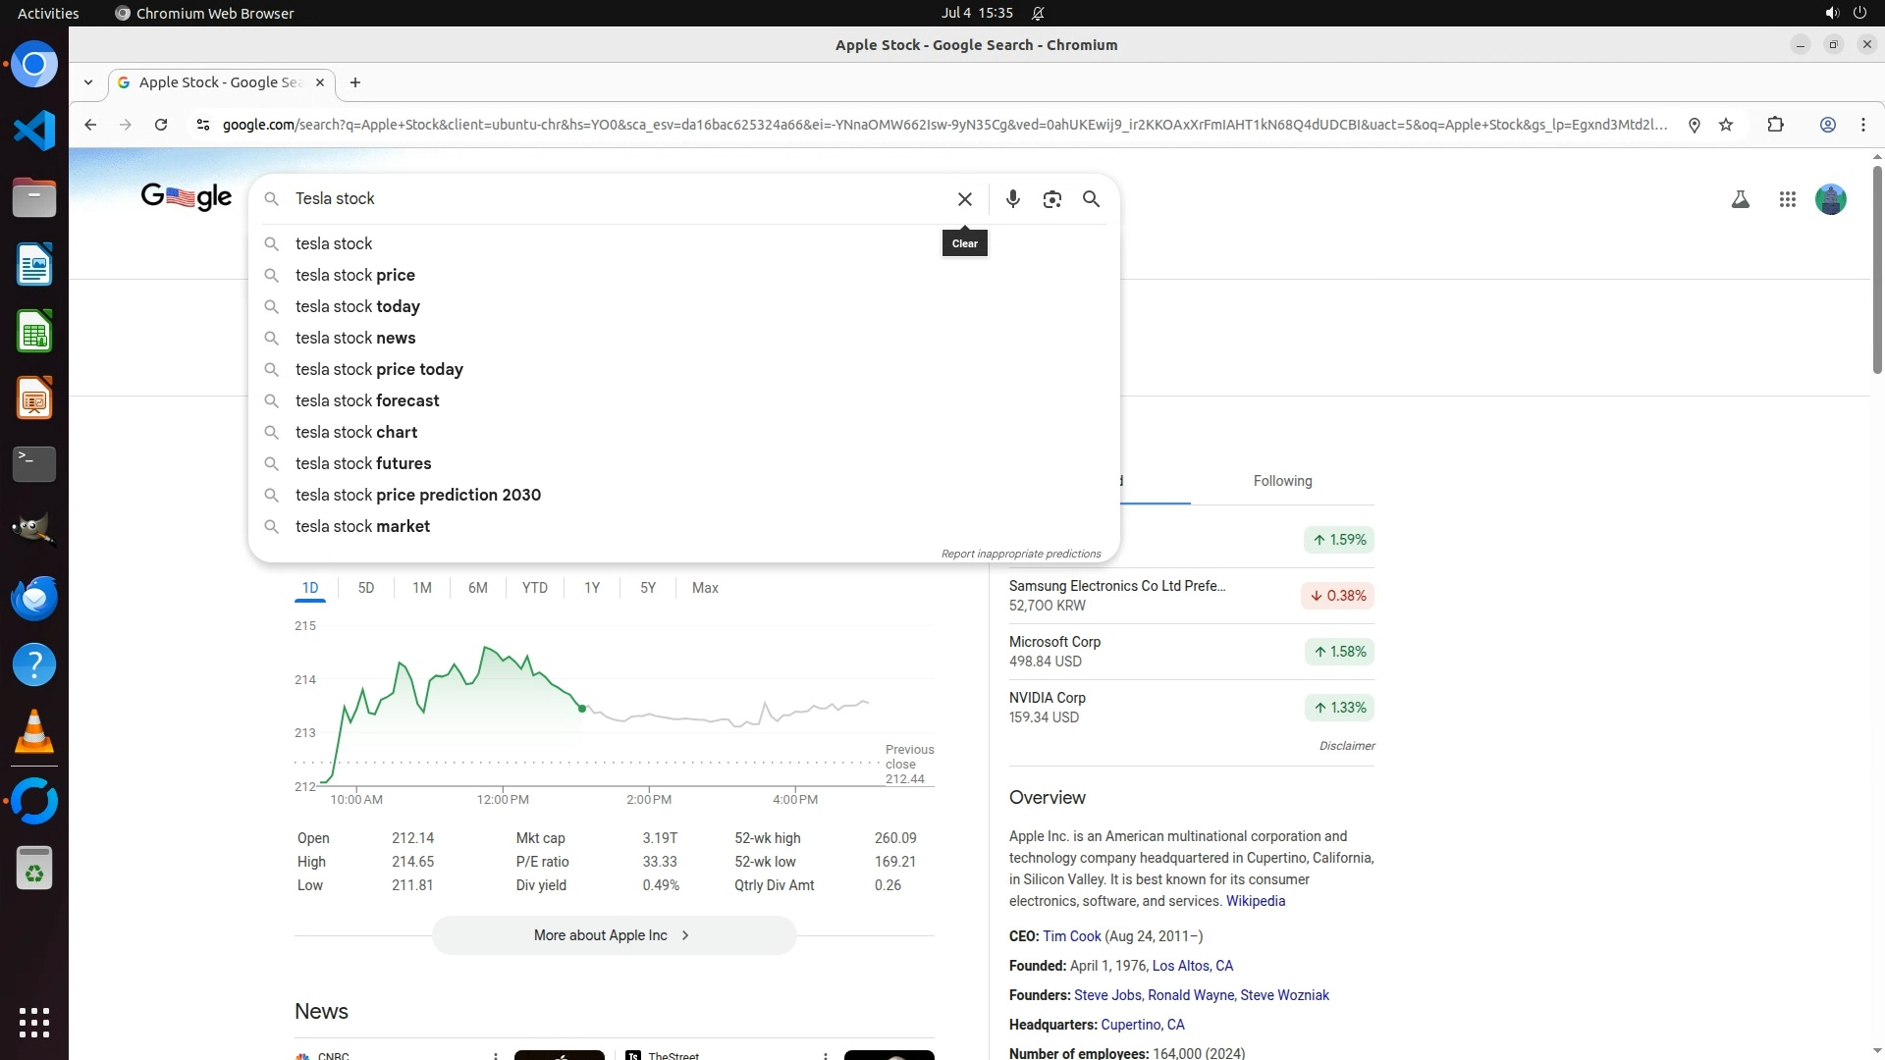The width and height of the screenshot is (1885, 1060).
Task: Open Files from the Ubuntu dock
Action: pos(34,198)
